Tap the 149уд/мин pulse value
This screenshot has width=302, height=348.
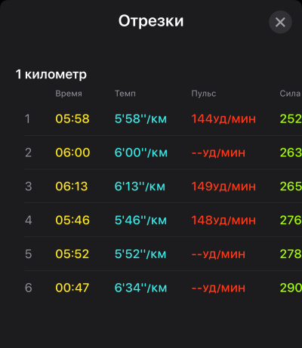[223, 186]
